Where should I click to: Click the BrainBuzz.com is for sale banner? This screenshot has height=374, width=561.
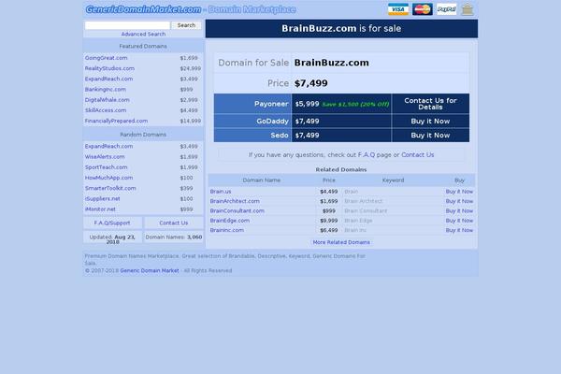[341, 29]
